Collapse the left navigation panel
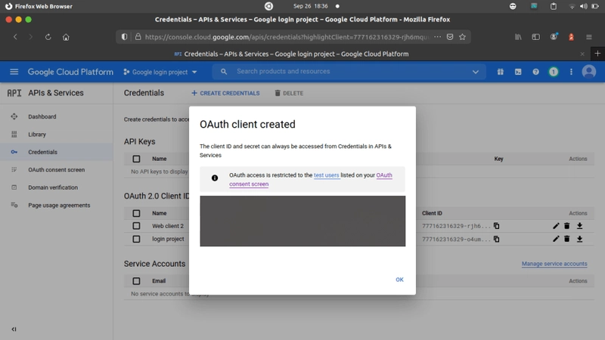Screen dimensions: 605x340 [14, 329]
